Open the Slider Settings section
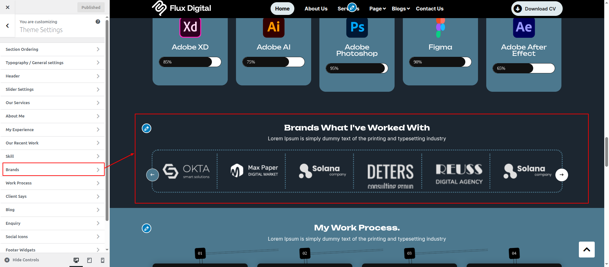Image resolution: width=609 pixels, height=267 pixels. tap(53, 90)
